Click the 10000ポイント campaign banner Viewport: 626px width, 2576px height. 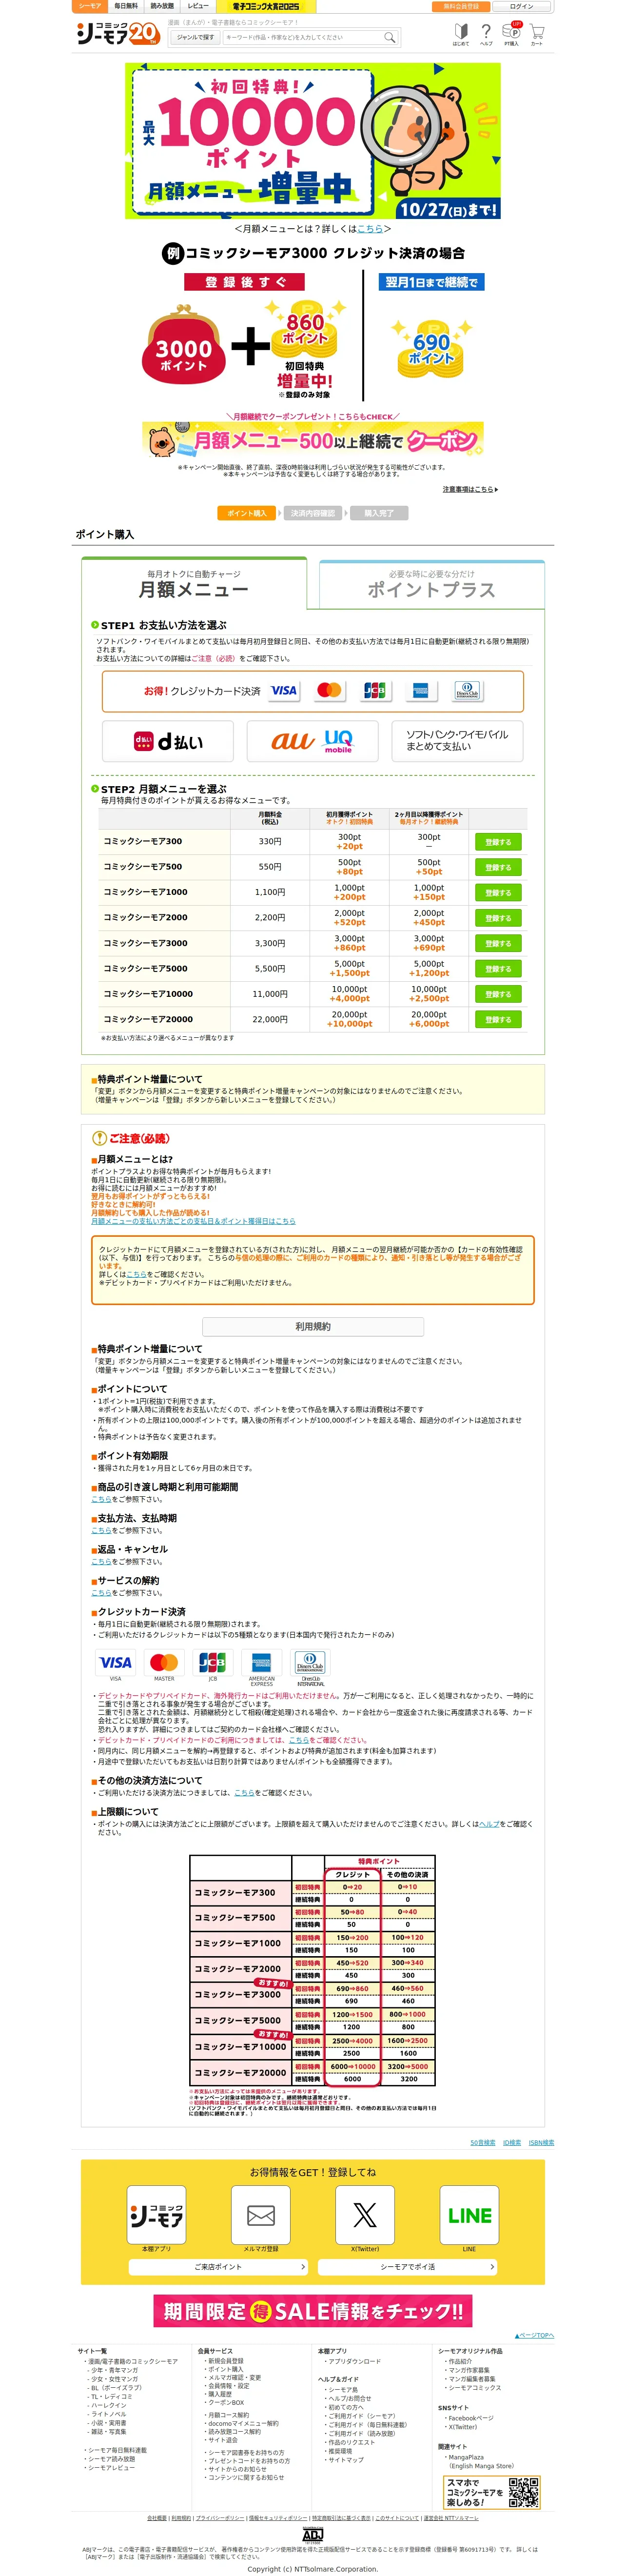[313, 141]
